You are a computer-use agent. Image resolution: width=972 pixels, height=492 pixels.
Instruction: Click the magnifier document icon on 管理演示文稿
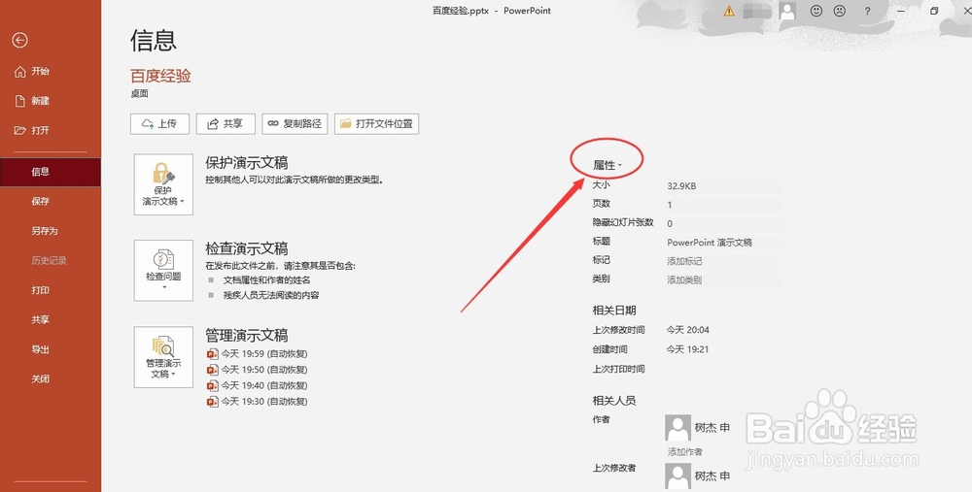pos(163,345)
